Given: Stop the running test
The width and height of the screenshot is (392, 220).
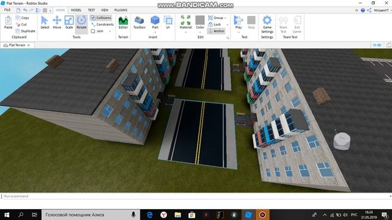Looking at the screenshot, I should pyautogui.click(x=251, y=23).
